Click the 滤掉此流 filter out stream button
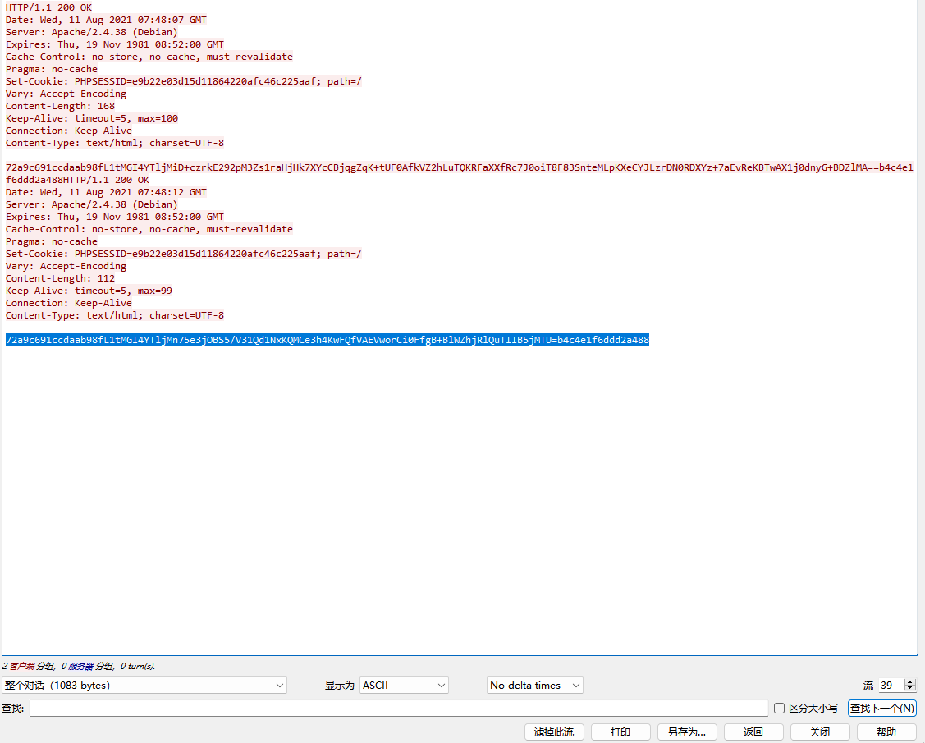925x743 pixels. coord(554,732)
